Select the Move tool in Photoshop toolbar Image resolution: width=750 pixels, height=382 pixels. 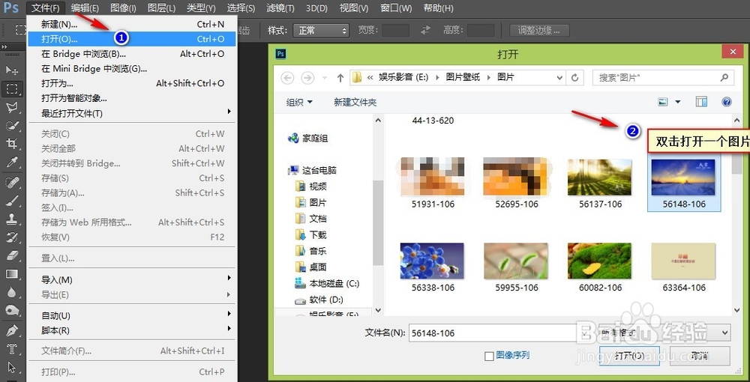pos(11,70)
